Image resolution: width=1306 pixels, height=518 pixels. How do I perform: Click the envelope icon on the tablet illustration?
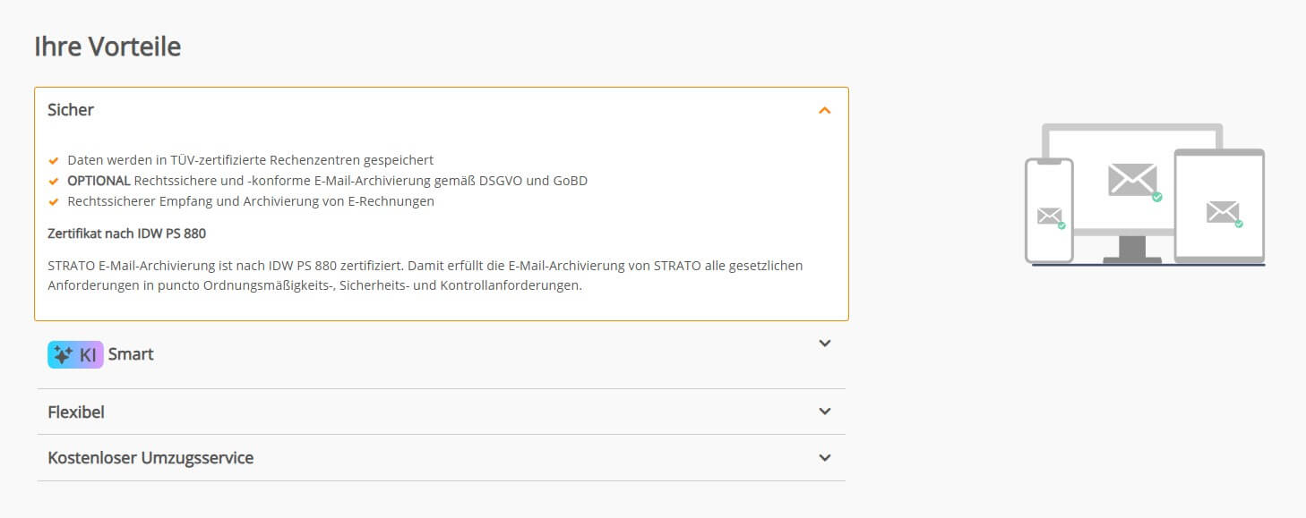1224,210
